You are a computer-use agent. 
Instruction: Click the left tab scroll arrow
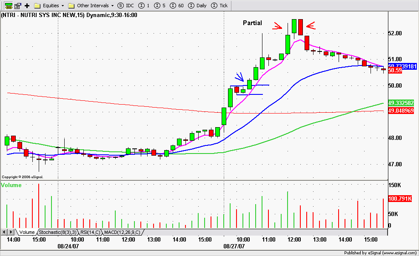pos(4,232)
